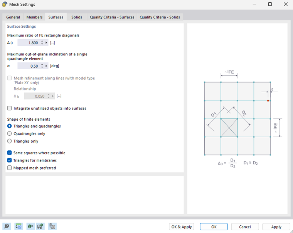Click the RFEM app icon in title bar
The height and width of the screenshot is (233, 293).
[5, 4]
